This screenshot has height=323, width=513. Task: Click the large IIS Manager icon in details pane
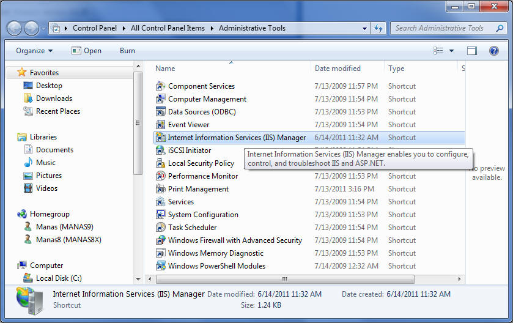coord(30,300)
